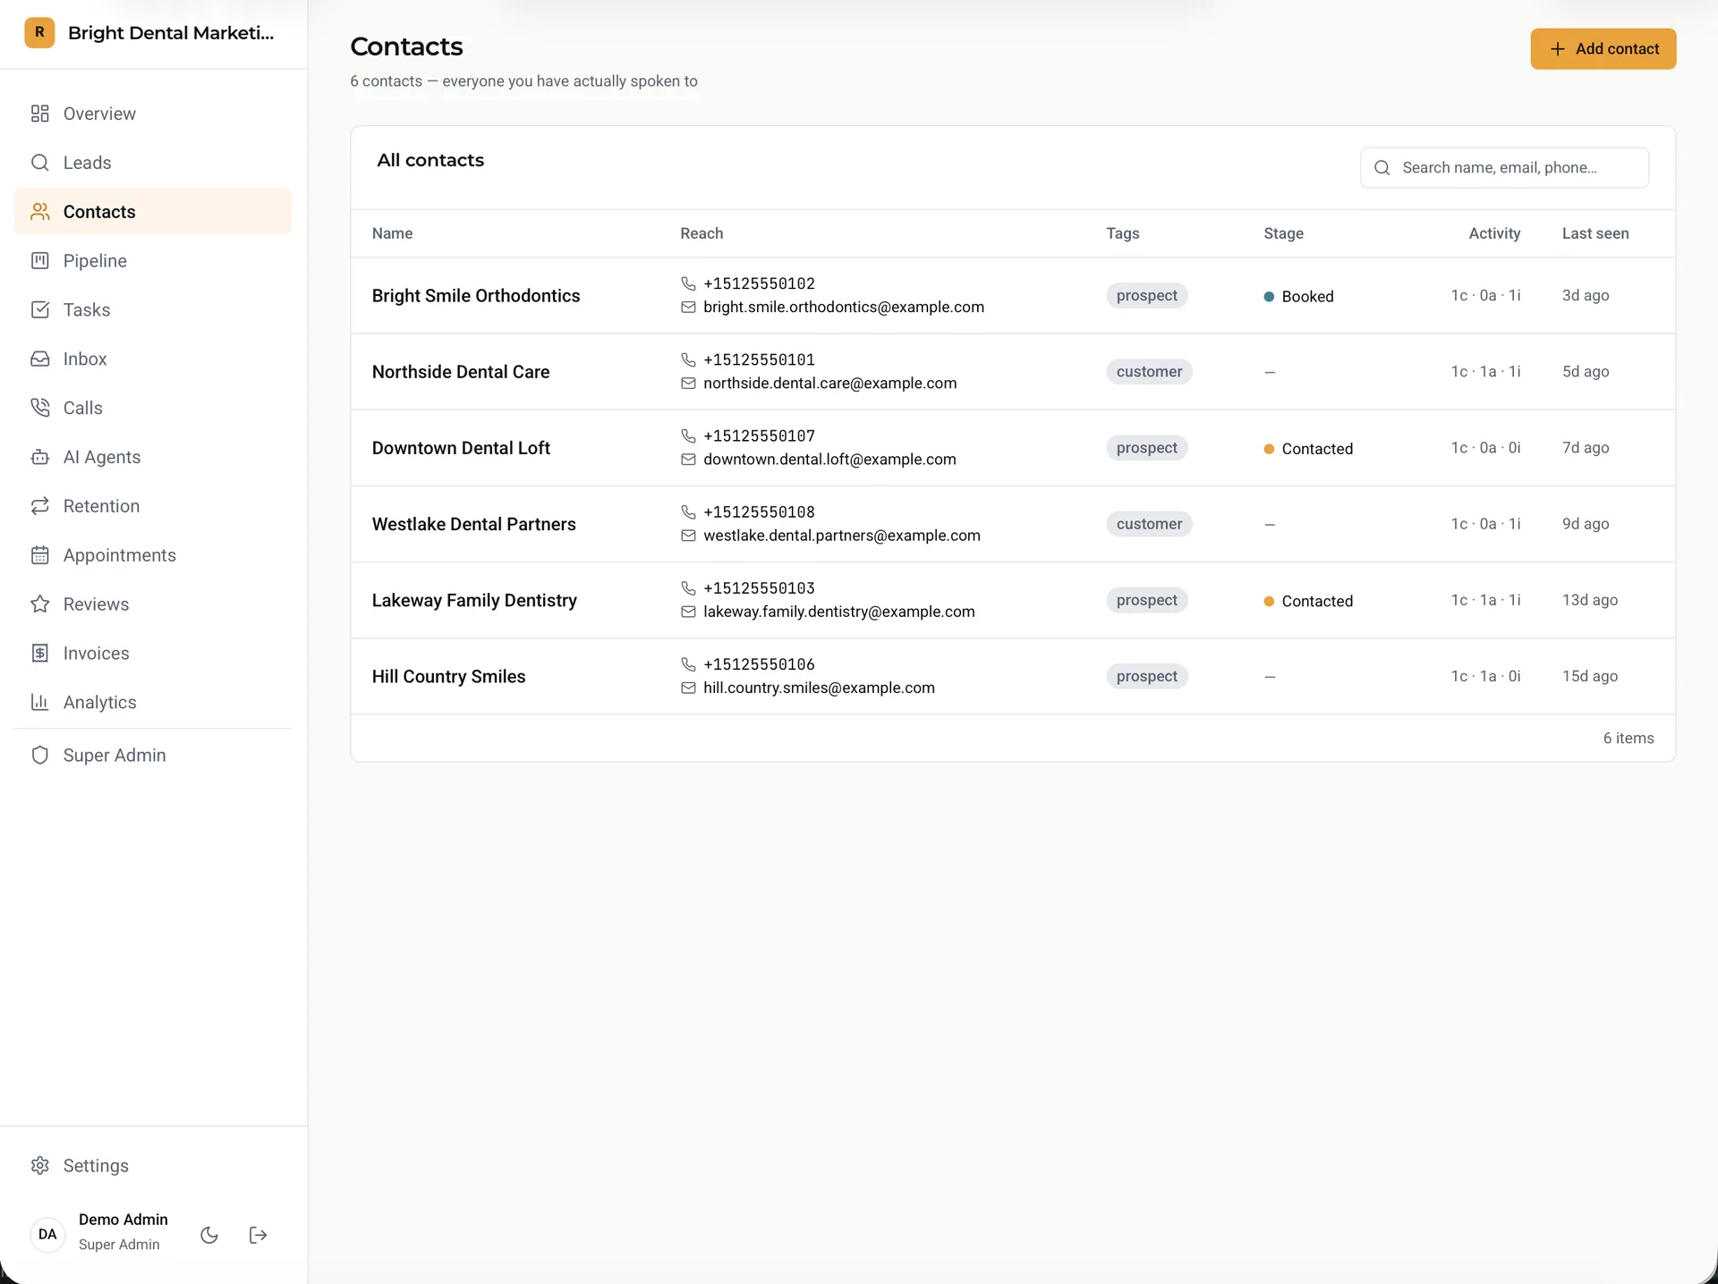The image size is (1718, 1284).
Task: Click the Activity column header
Action: click(x=1494, y=233)
